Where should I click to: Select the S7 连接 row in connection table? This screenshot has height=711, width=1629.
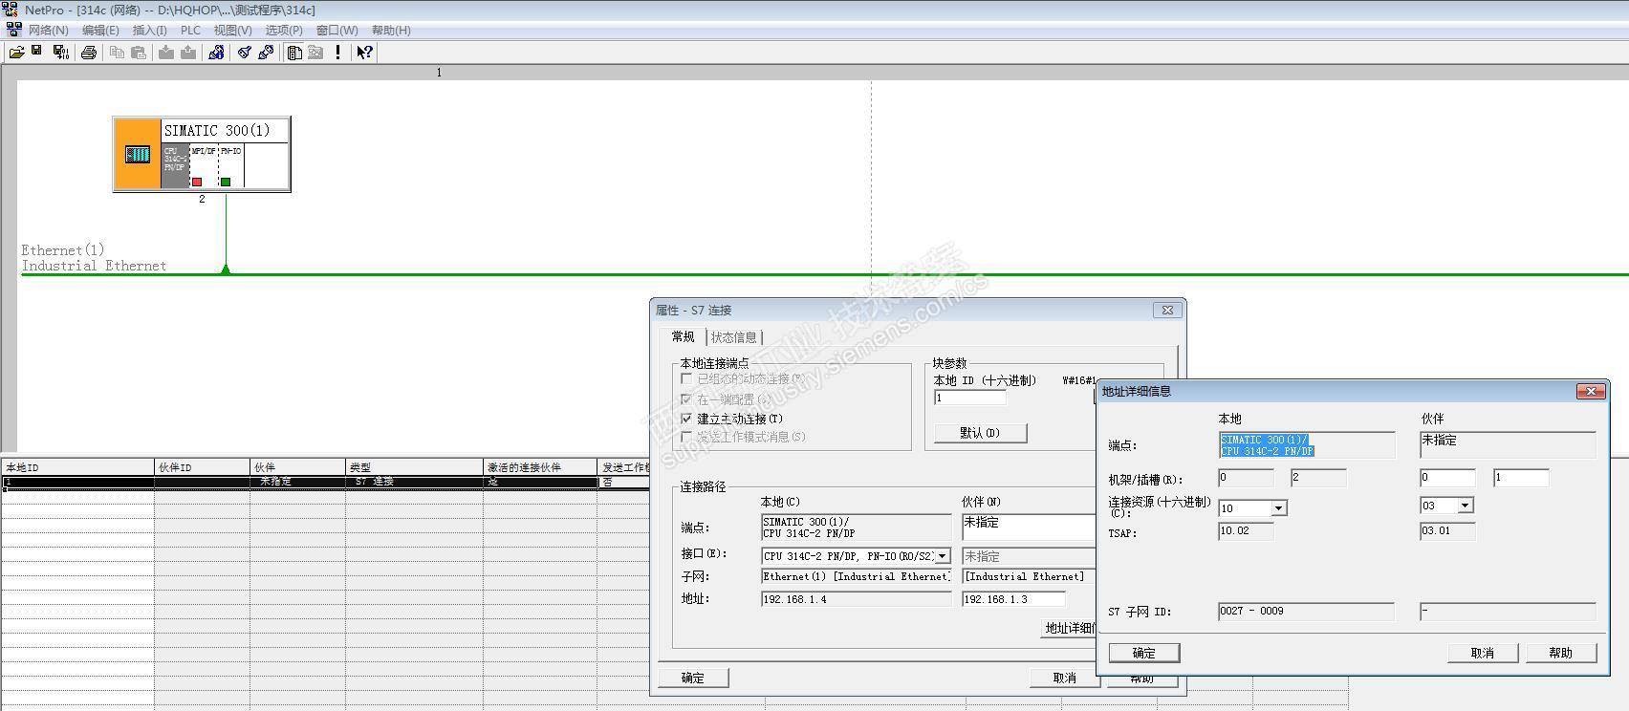(325, 483)
